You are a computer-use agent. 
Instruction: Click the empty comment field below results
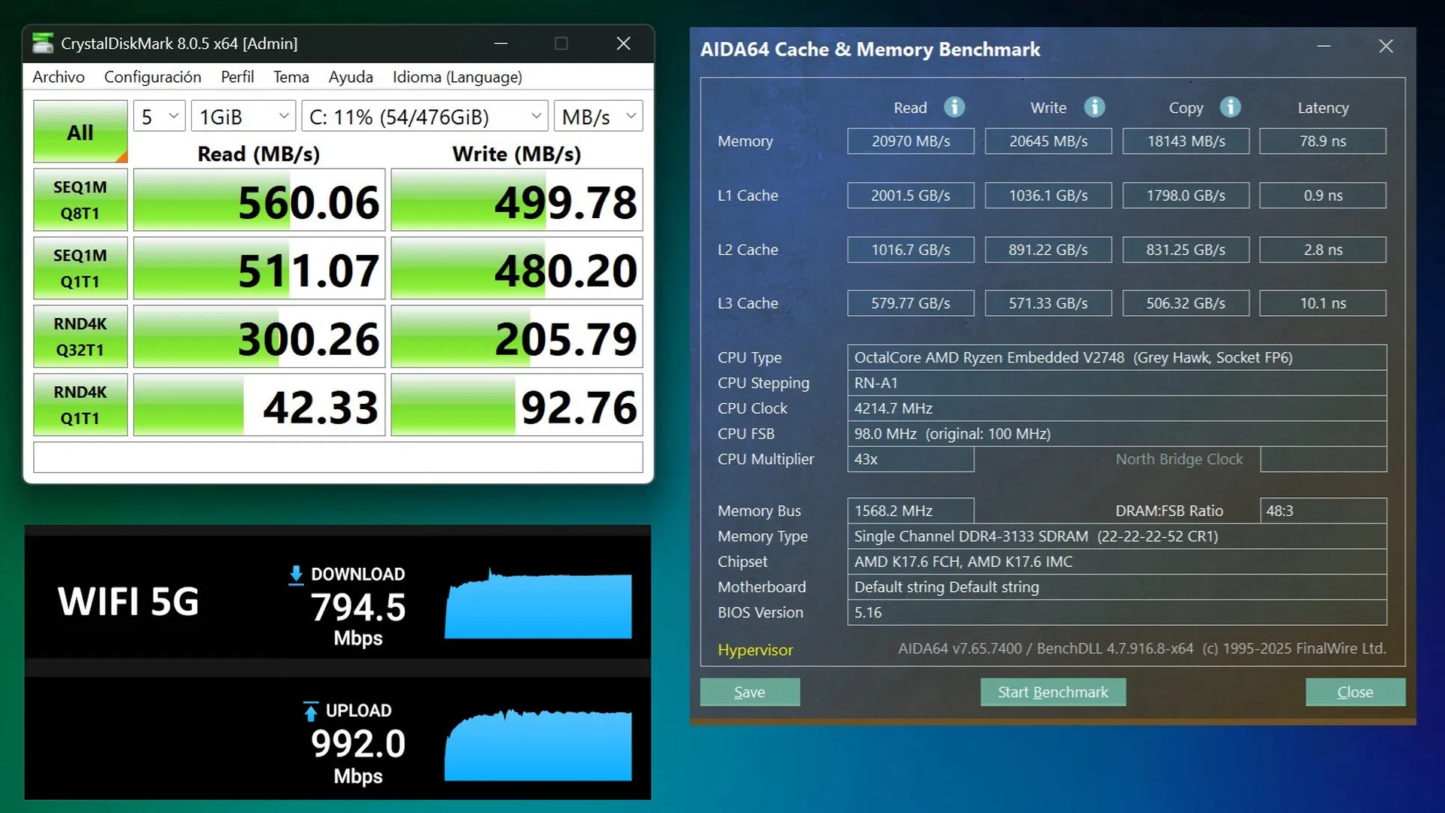coord(338,457)
